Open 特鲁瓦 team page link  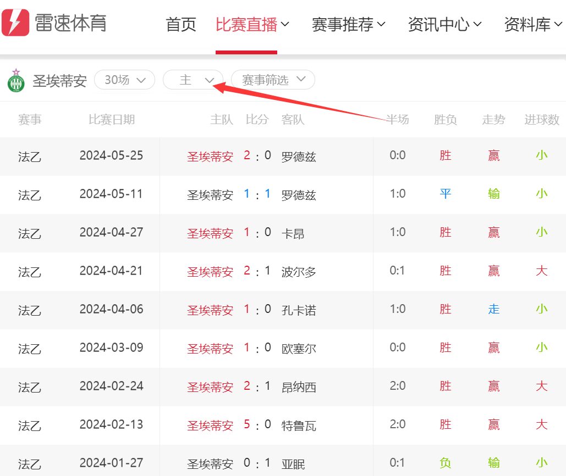point(299,425)
